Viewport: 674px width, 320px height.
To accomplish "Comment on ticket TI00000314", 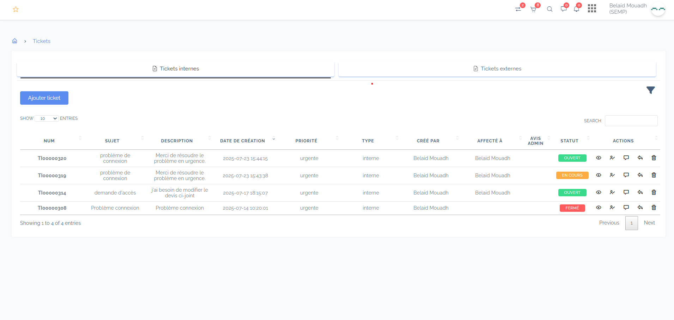I will click(626, 192).
